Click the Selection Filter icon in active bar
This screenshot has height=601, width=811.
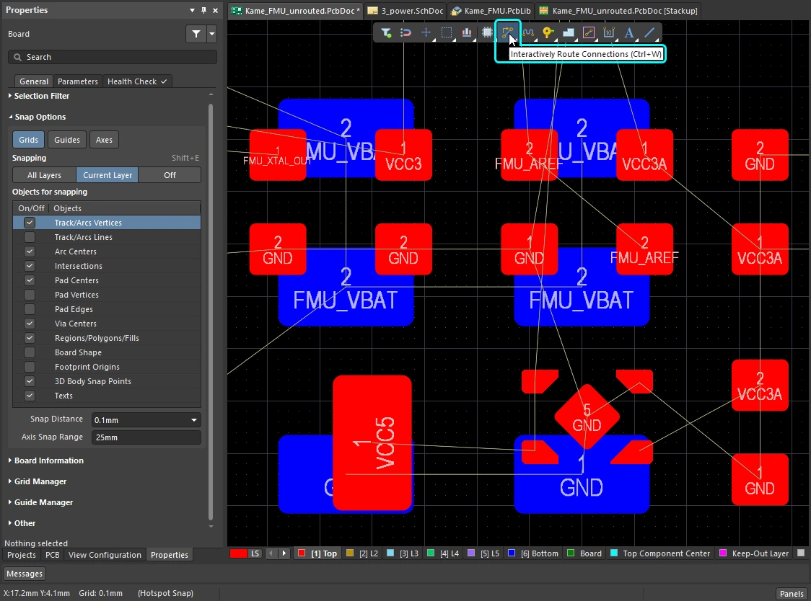(386, 32)
